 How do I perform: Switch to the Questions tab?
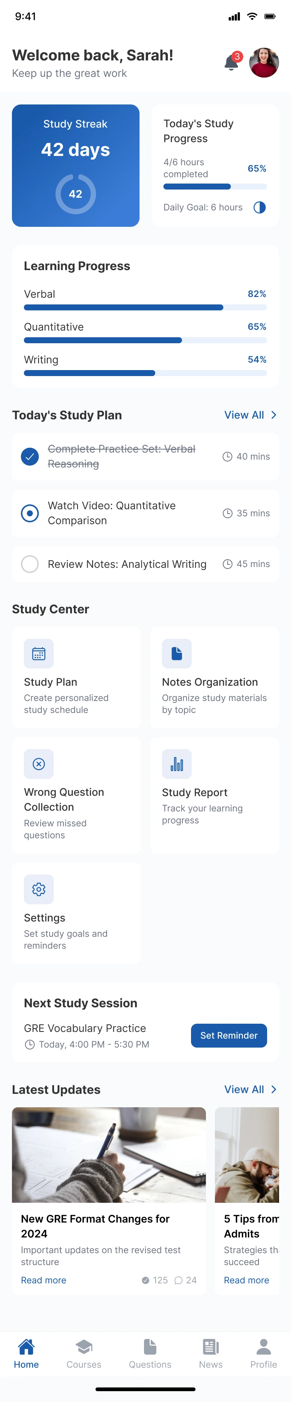[150, 1352]
